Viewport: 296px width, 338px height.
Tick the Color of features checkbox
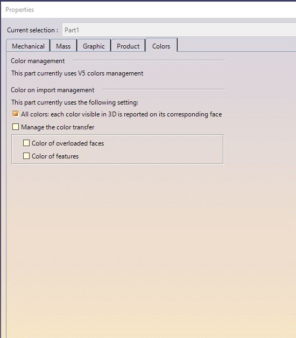click(x=26, y=156)
